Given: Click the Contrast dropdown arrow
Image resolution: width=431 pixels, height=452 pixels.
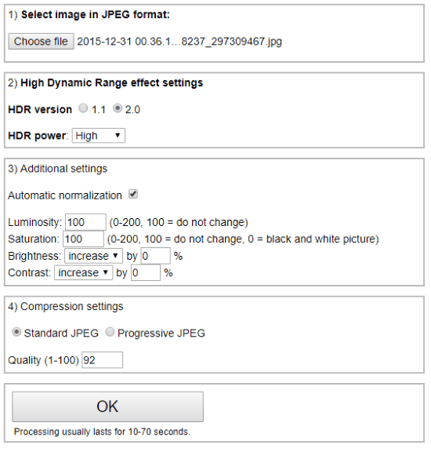Looking at the screenshot, I should click(106, 272).
